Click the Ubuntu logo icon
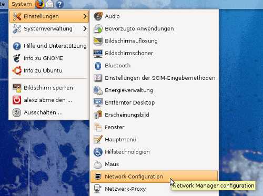 tap(17, 70)
